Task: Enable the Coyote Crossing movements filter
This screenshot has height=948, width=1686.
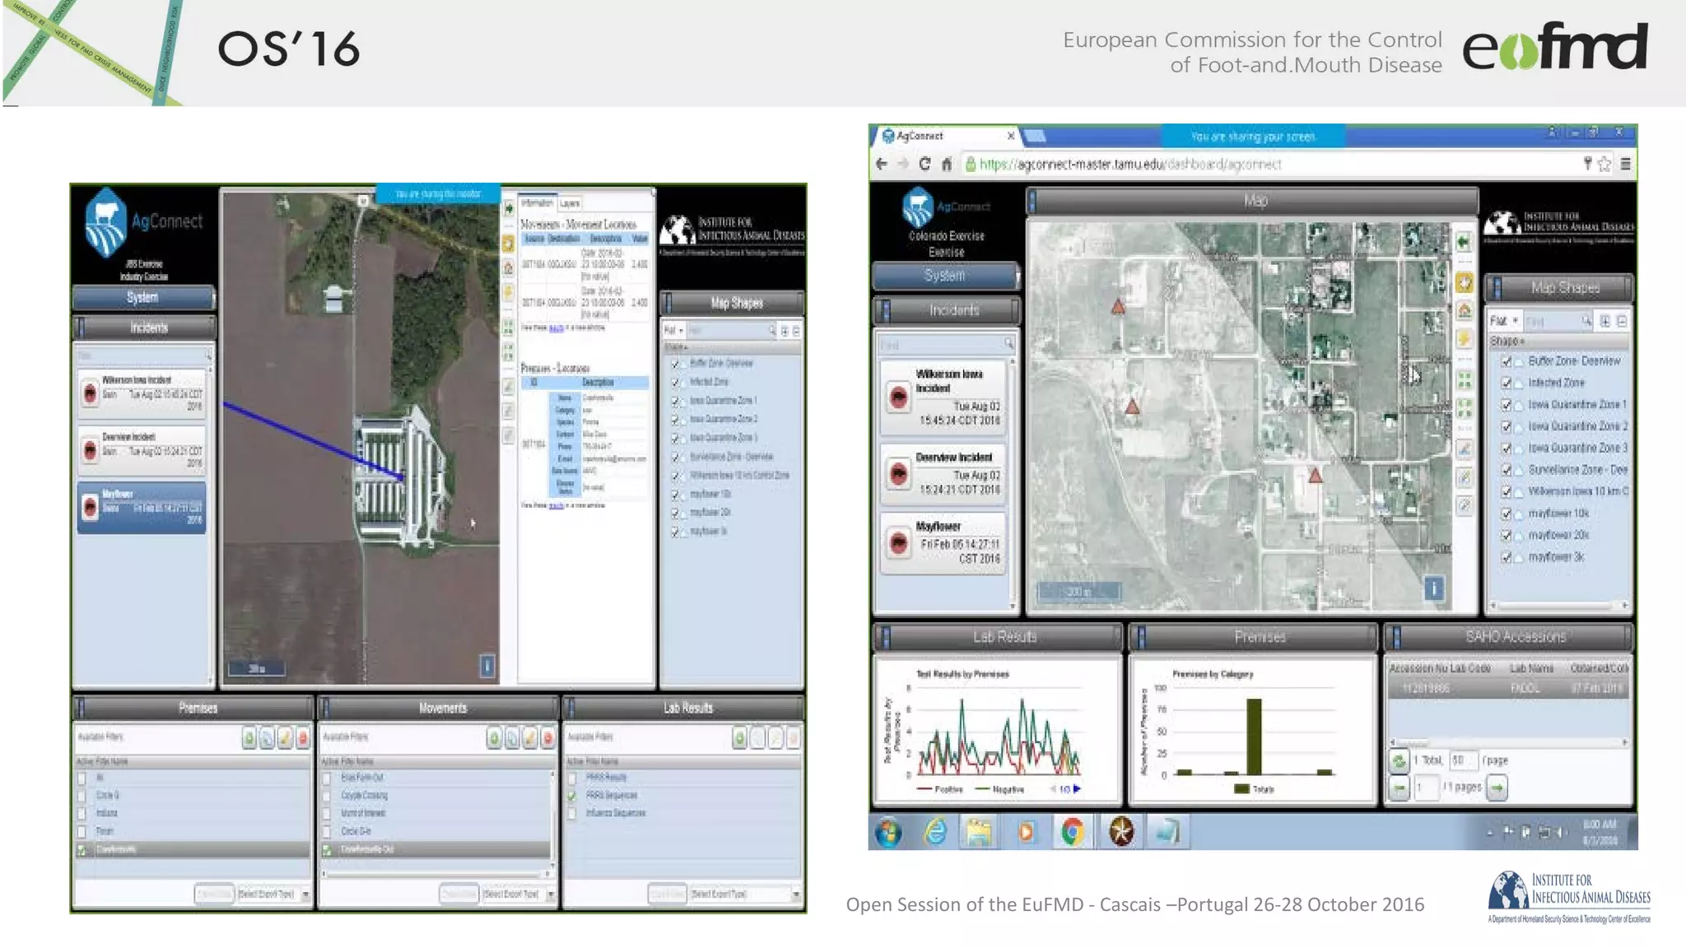Action: coord(327,796)
